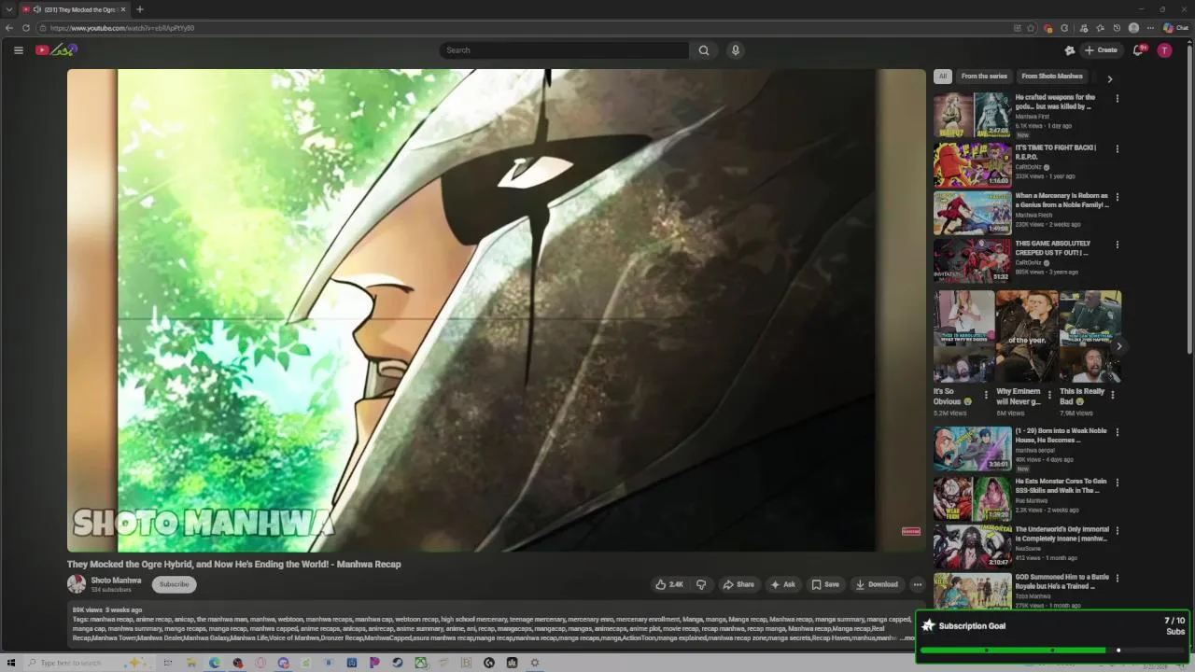Open options for 'THIS GAME ABSOLUTELY CREEPED US' video
The image size is (1195, 672).
point(1117,245)
